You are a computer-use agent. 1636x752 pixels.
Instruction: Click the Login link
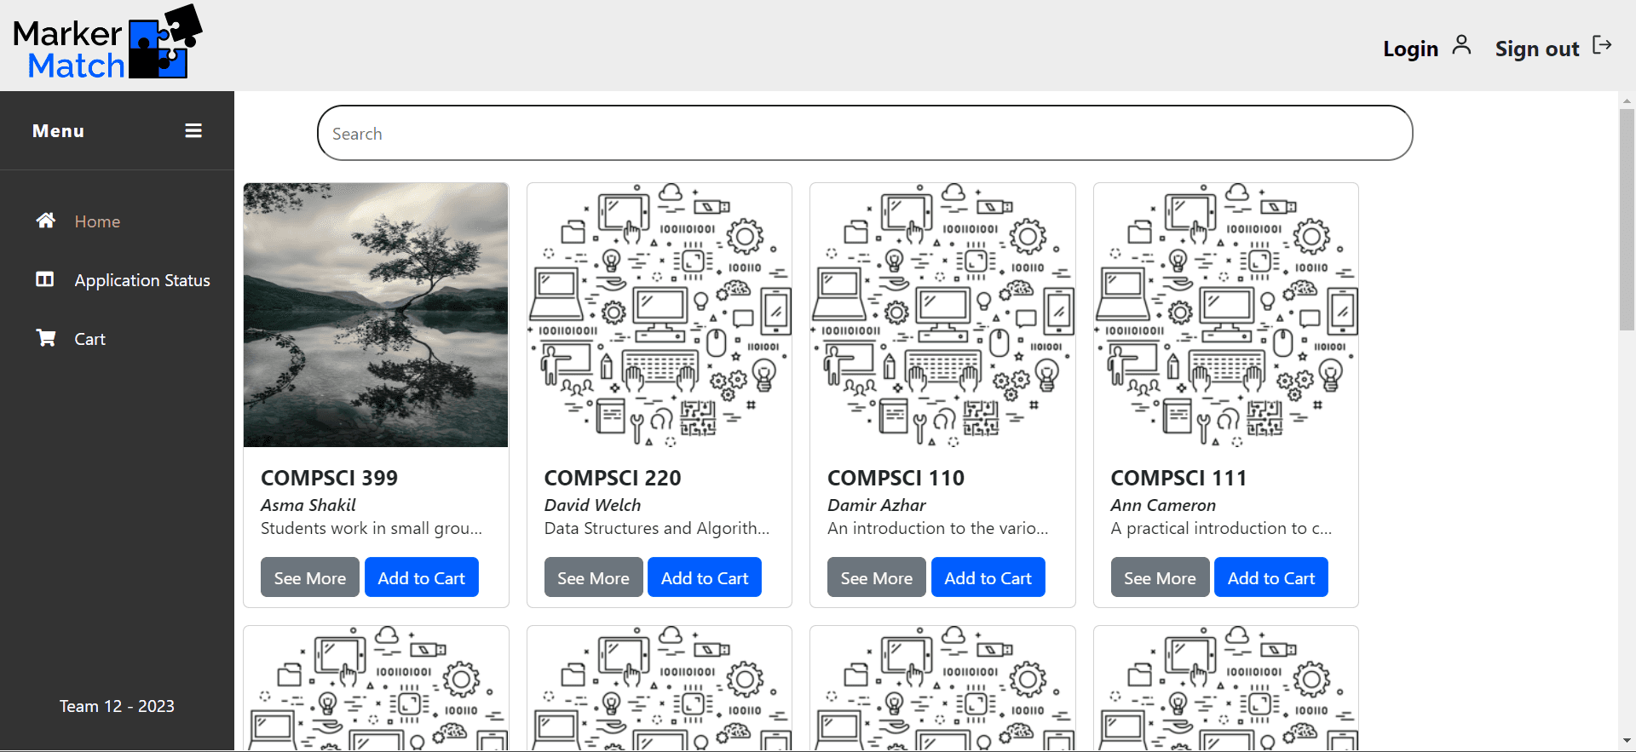[1410, 49]
